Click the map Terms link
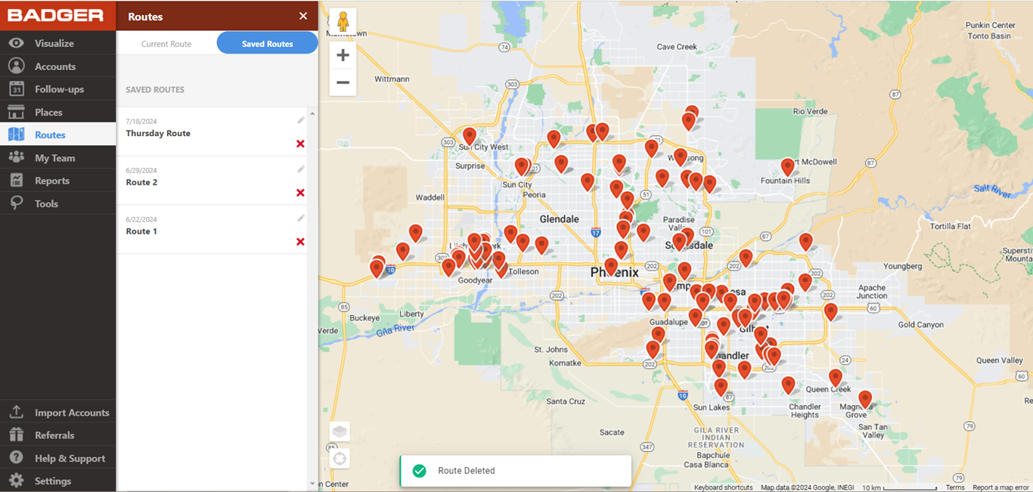 (955, 487)
